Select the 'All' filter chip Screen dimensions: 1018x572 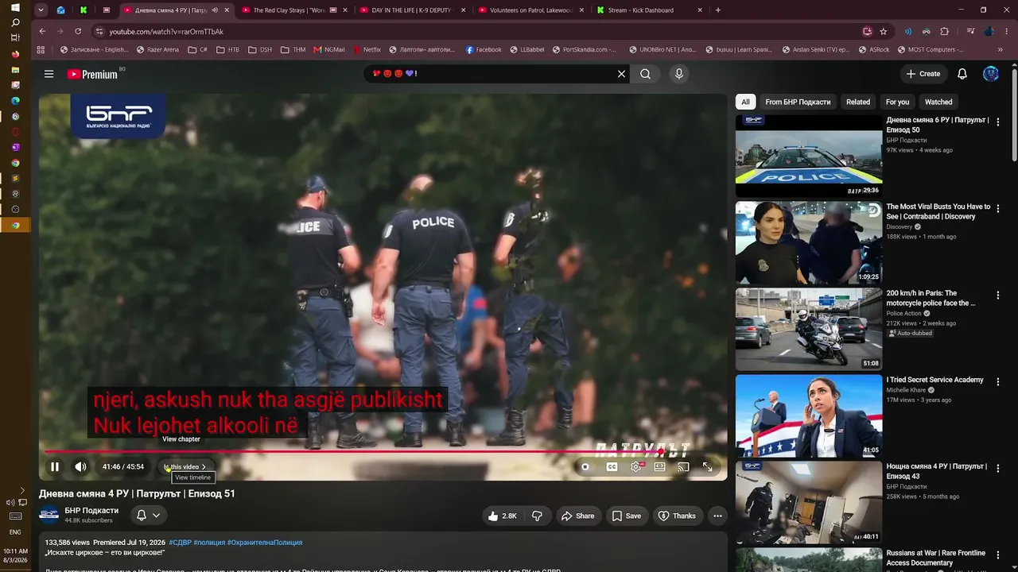[x=745, y=102]
